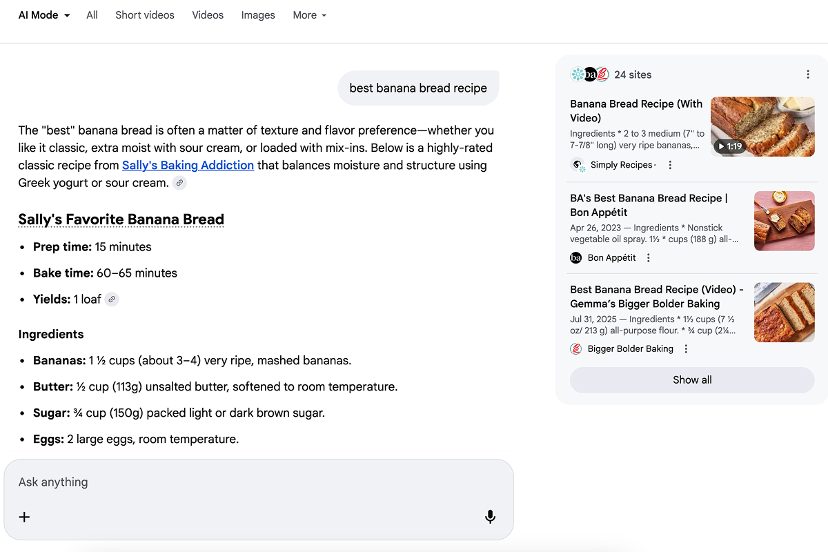Open 'BA's Best Banana Bread Recipe' result
The width and height of the screenshot is (828, 552).
point(649,205)
